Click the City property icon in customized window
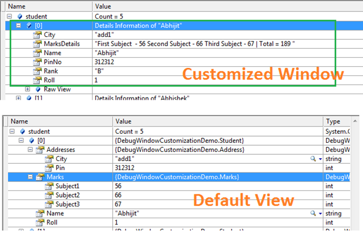The image size is (363, 246). click(37, 35)
